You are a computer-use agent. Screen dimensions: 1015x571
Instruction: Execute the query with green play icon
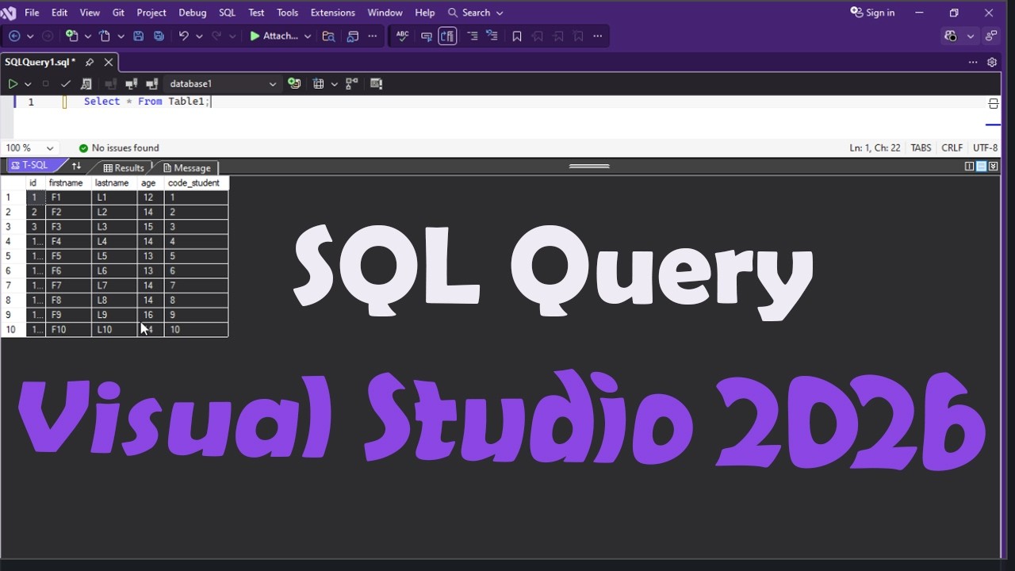(13, 83)
